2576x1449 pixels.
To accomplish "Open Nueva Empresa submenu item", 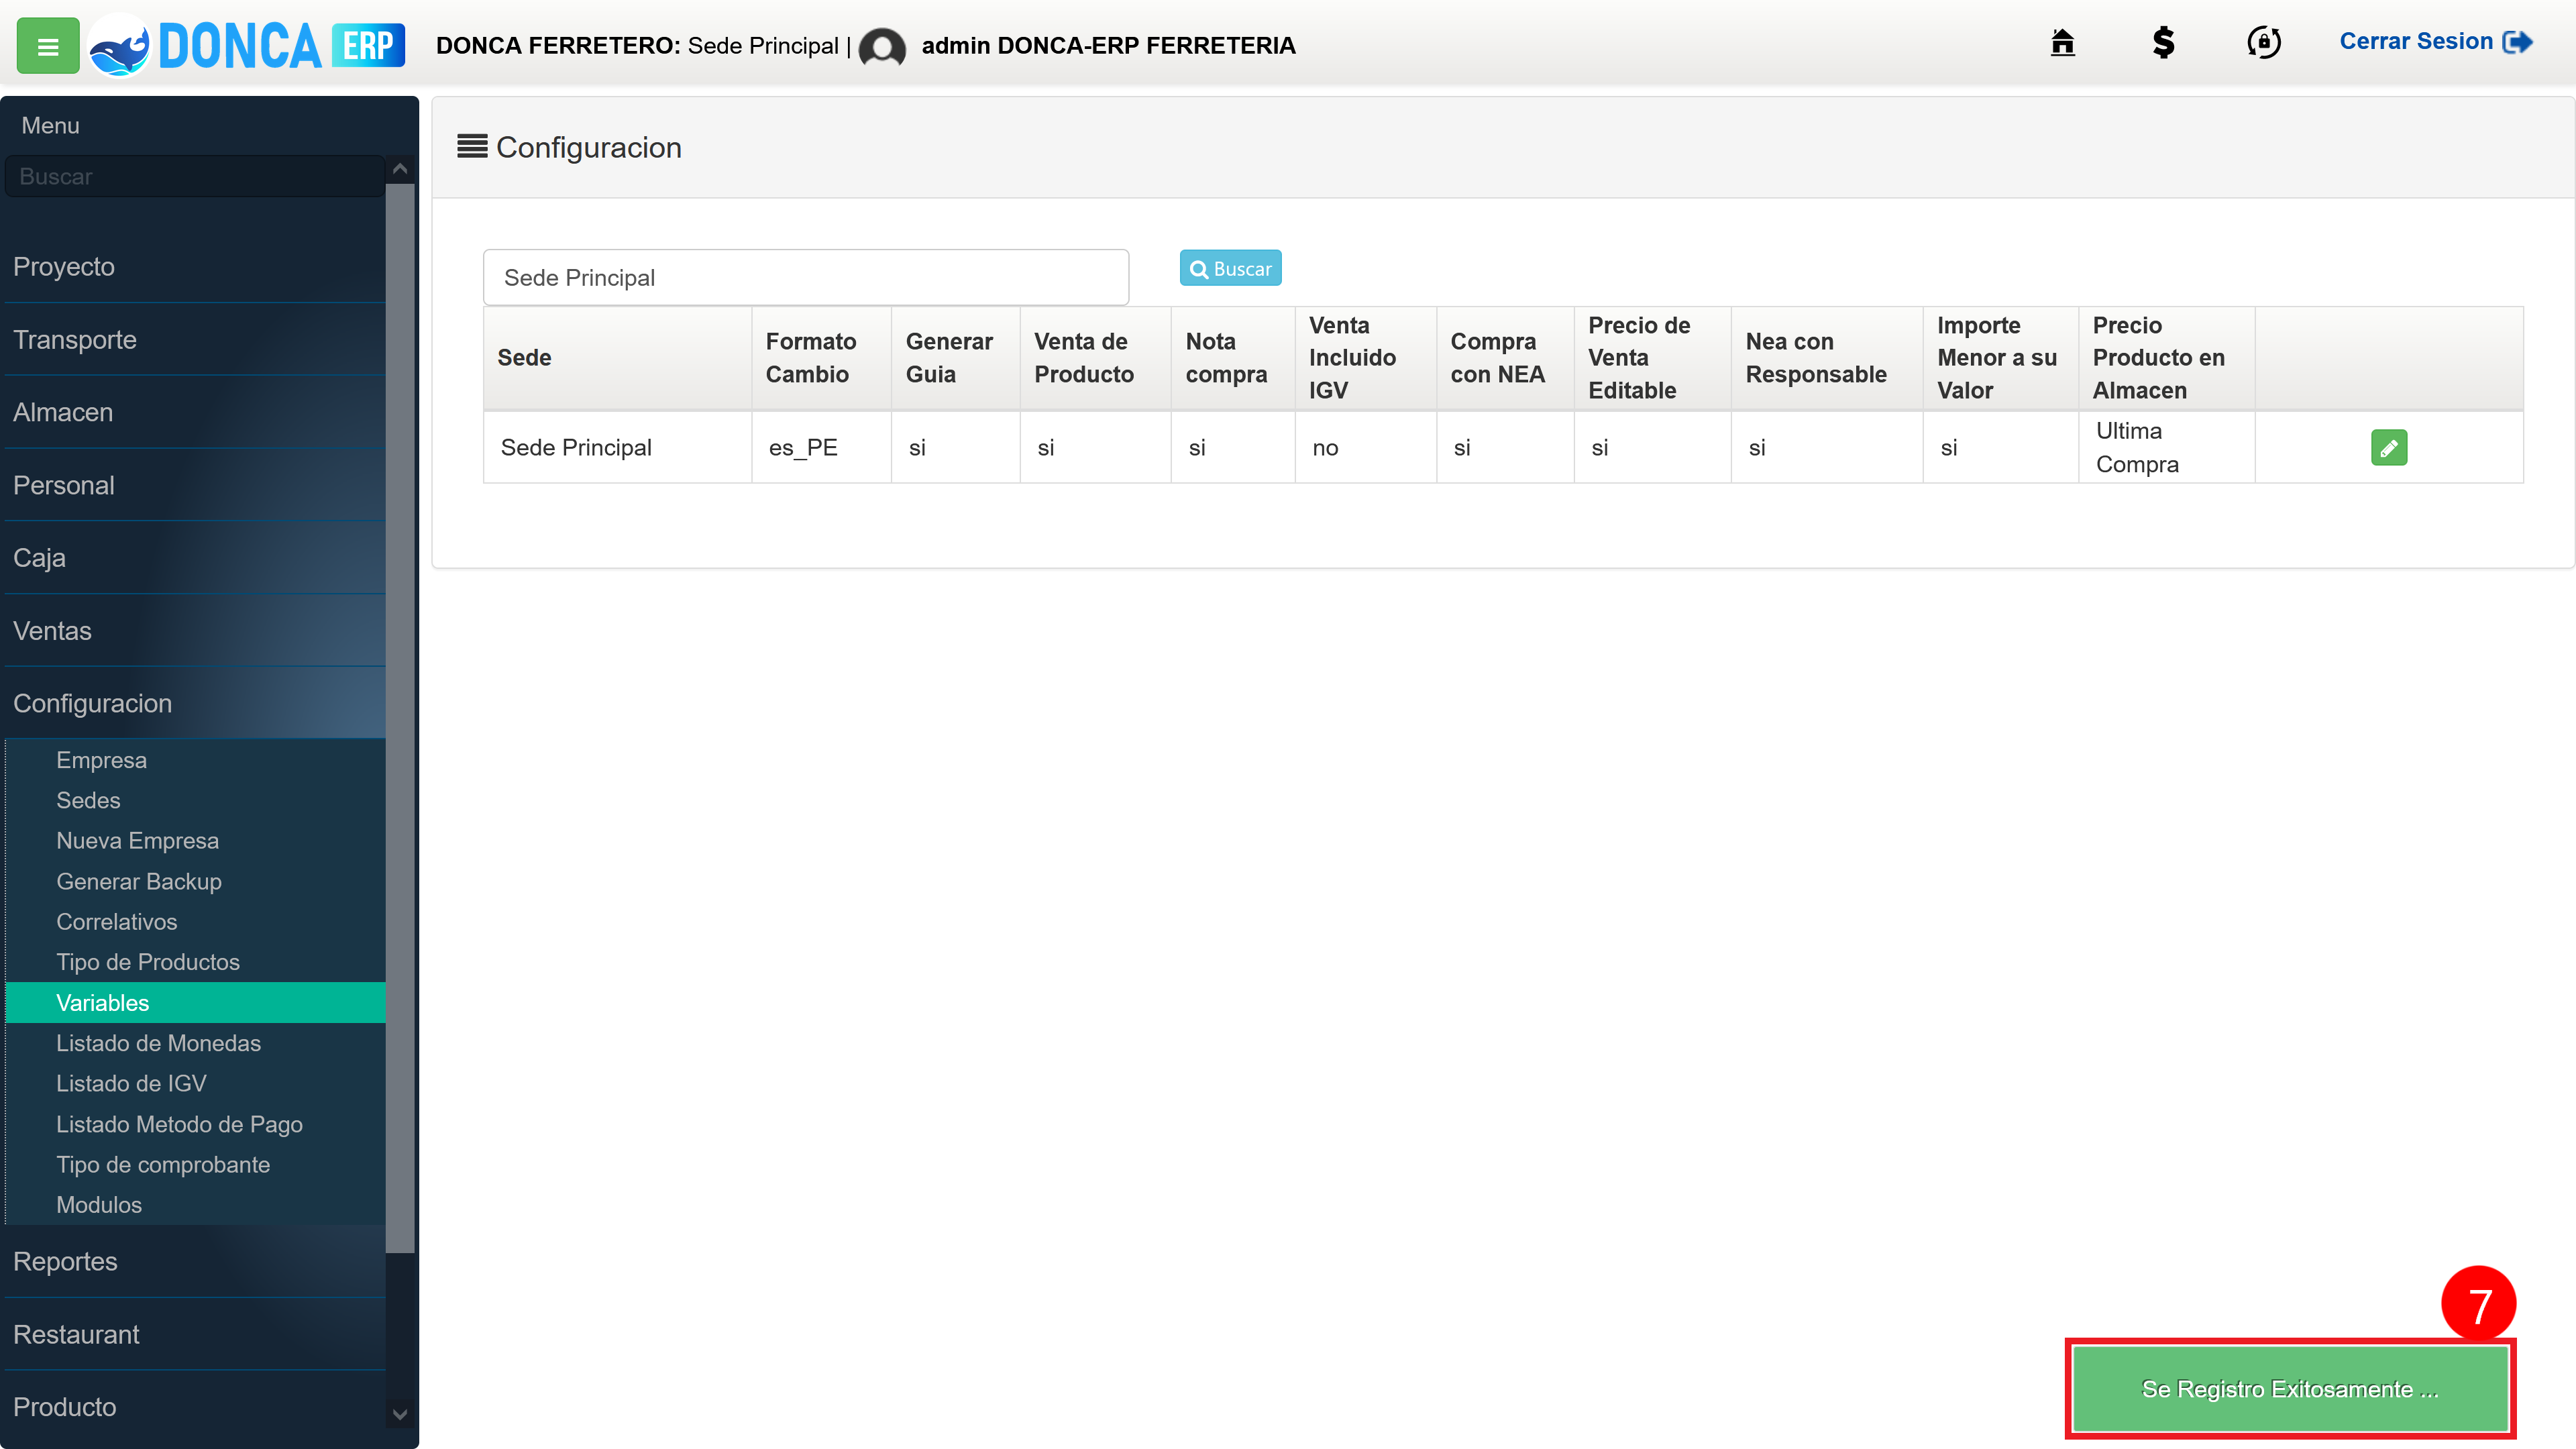I will pos(195,841).
